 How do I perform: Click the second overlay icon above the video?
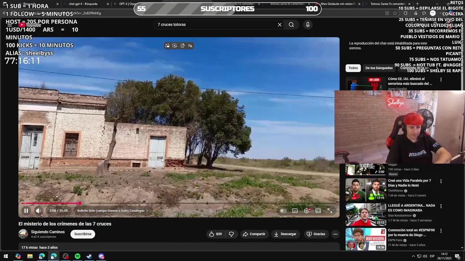click(x=175, y=46)
